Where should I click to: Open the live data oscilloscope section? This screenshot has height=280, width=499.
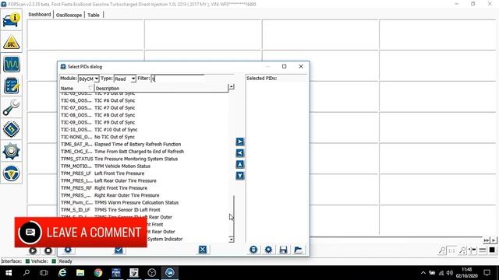12,64
